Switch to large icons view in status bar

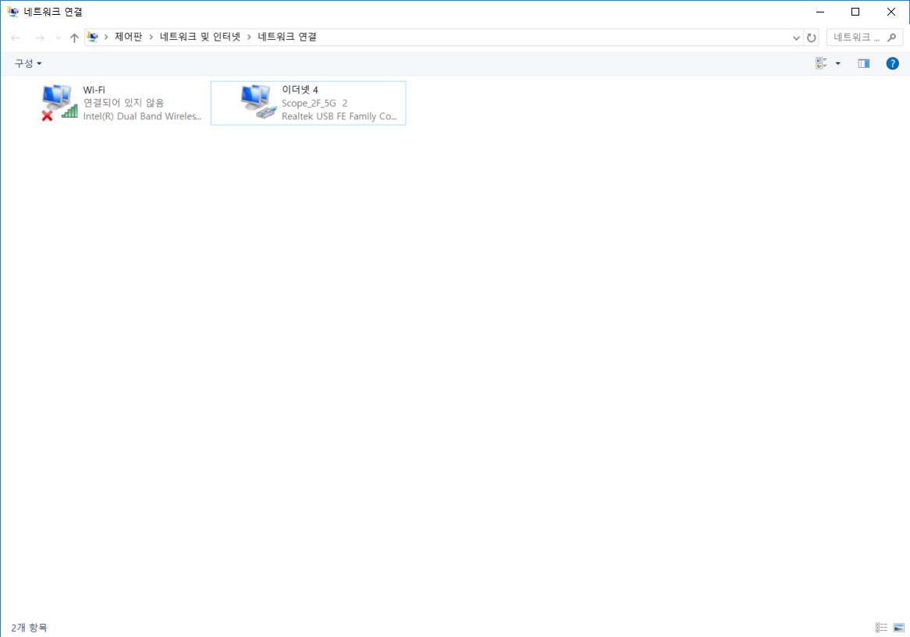(898, 628)
